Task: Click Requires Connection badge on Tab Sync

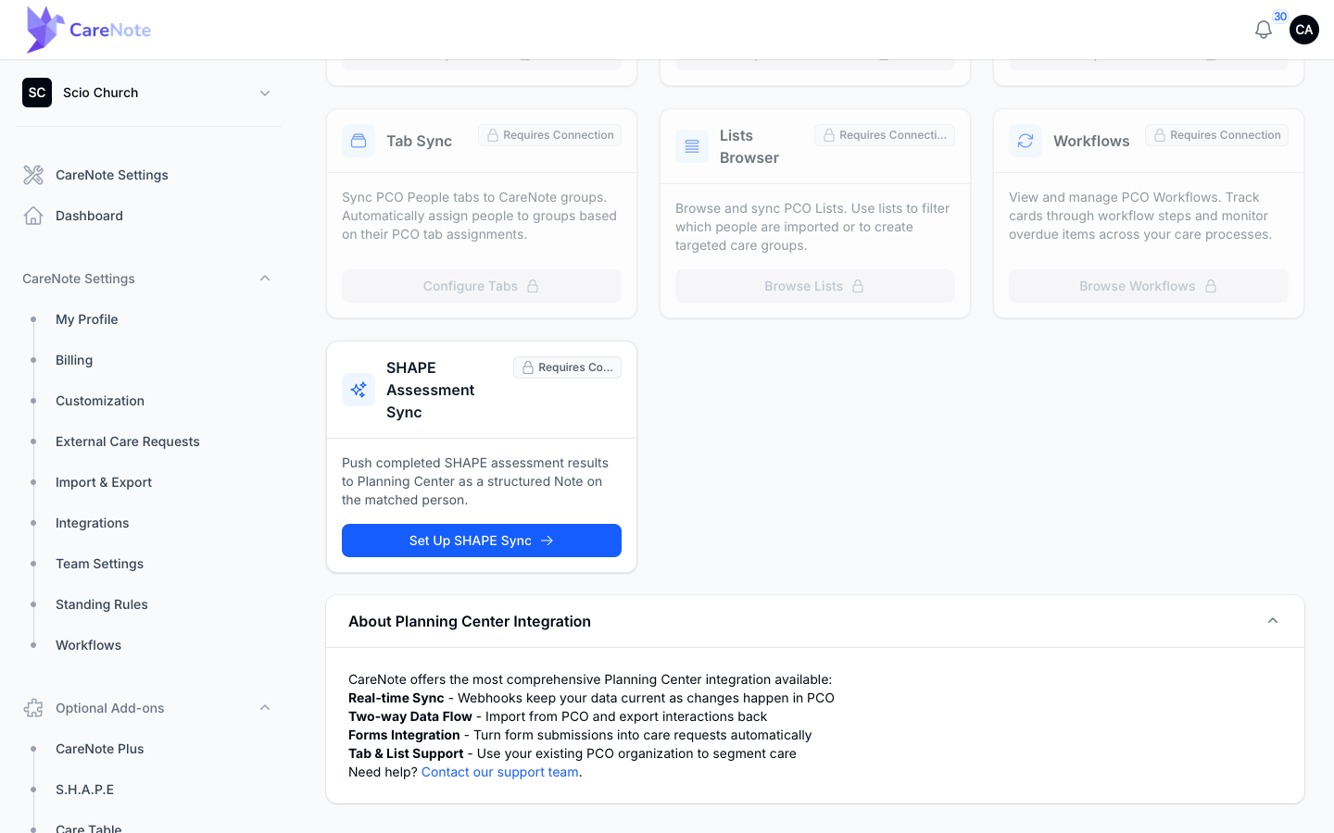Action: click(550, 135)
